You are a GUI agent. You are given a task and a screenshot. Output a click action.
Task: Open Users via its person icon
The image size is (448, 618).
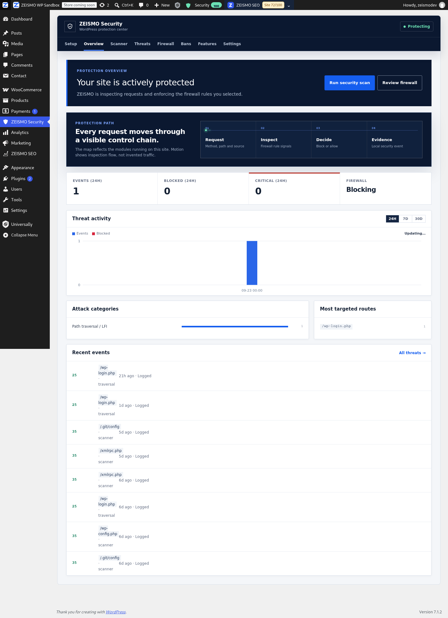click(6, 189)
